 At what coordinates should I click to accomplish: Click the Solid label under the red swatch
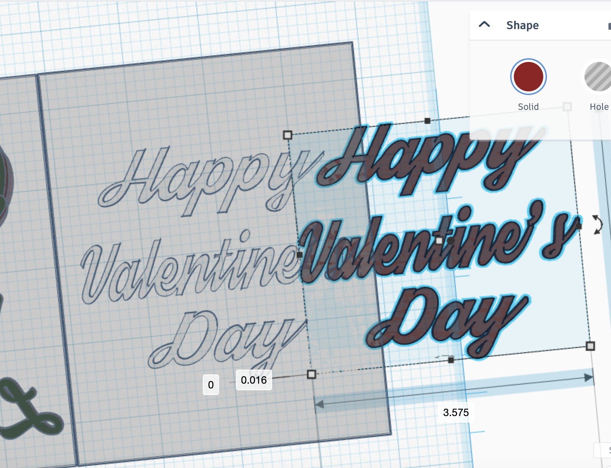tap(528, 106)
